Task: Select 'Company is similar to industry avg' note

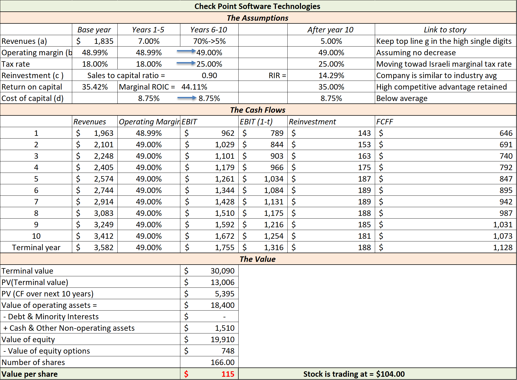Action: 436,75
